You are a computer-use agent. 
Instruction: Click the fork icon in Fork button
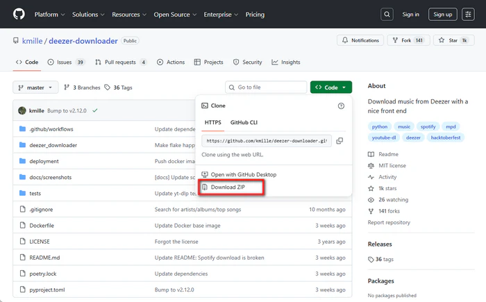(x=395, y=40)
